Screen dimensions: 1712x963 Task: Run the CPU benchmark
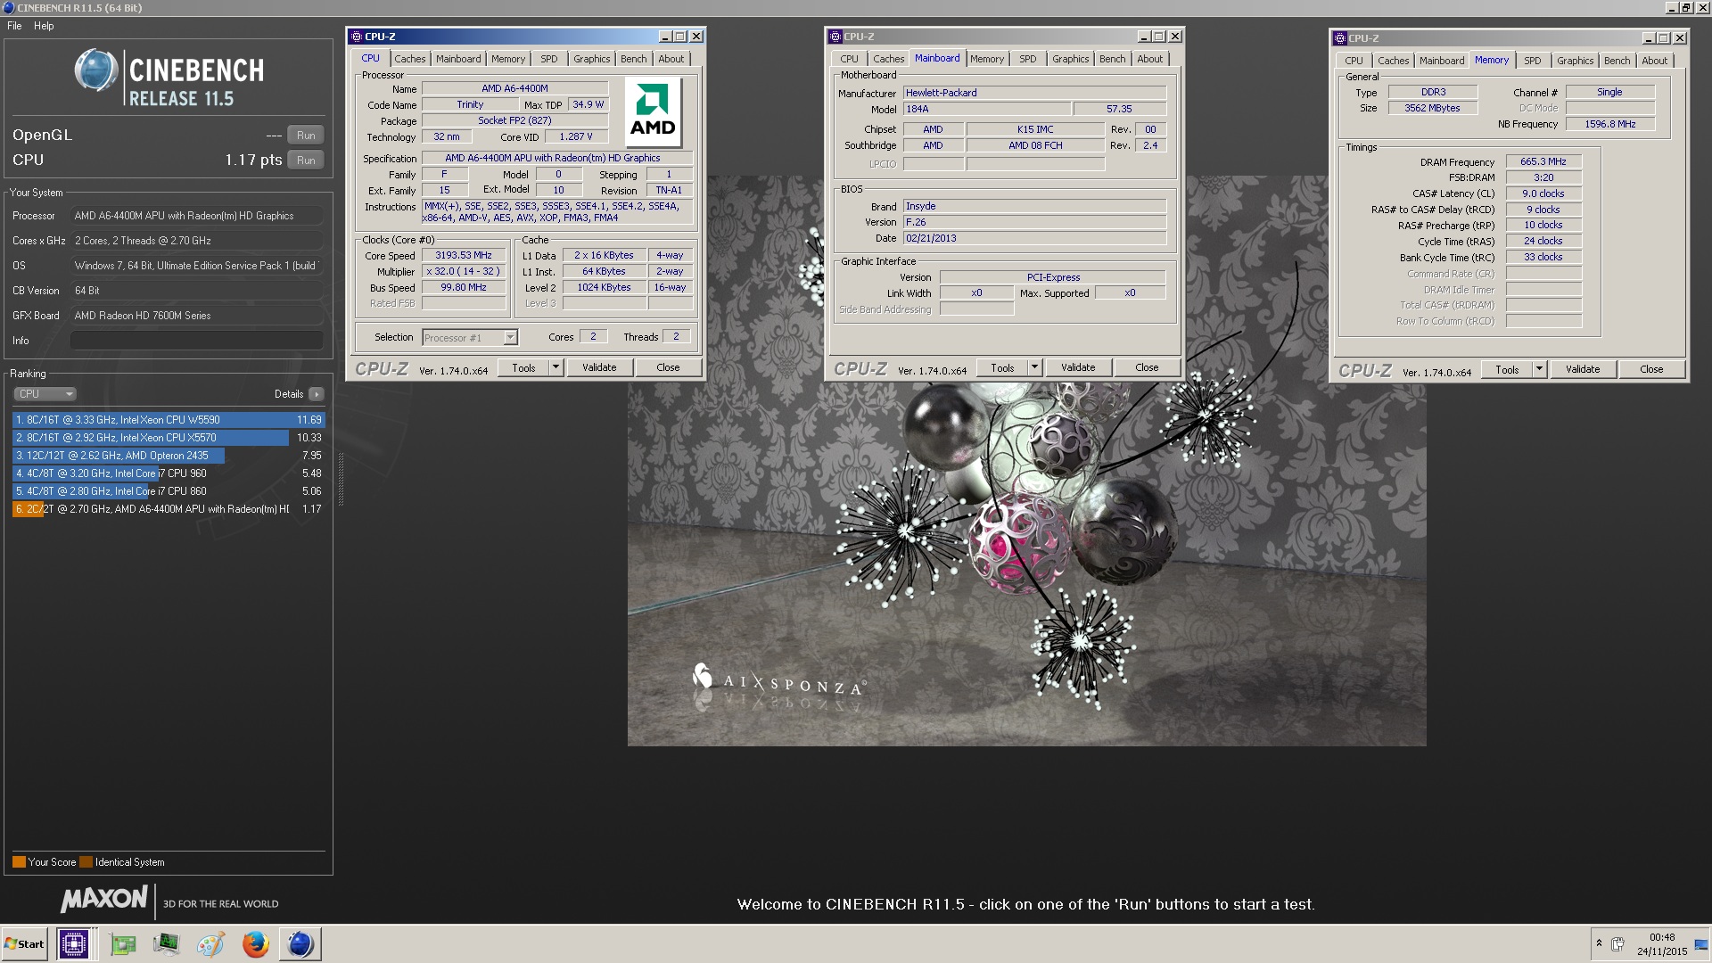click(306, 160)
